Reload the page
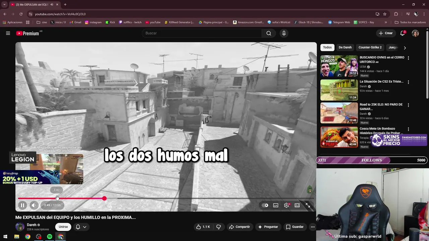The image size is (429, 241). pyautogui.click(x=21, y=14)
